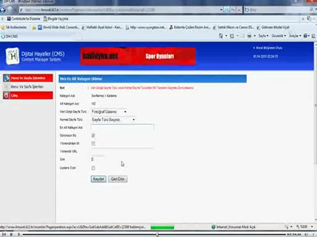Click the home icon in command bar

[x=221, y=36]
